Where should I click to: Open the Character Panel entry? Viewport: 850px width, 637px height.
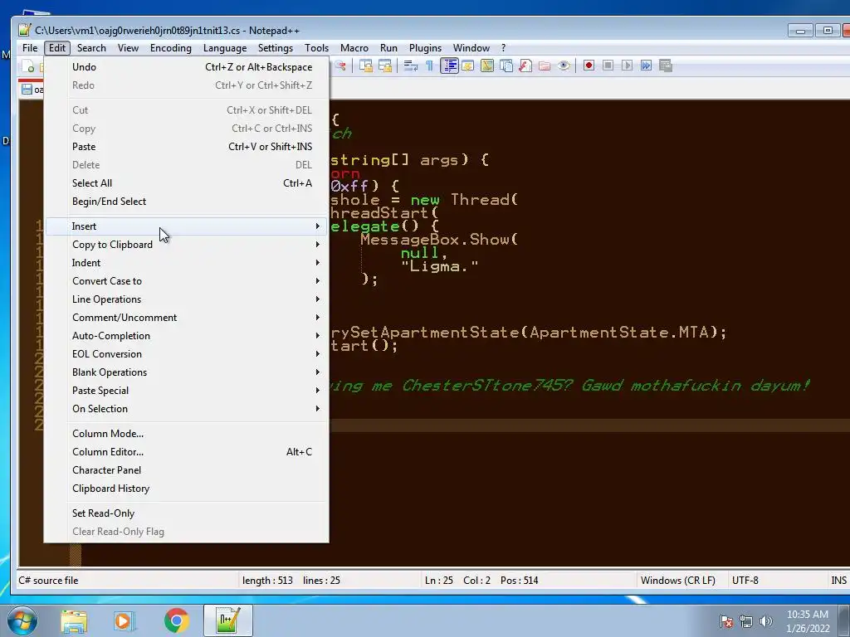[187, 470]
